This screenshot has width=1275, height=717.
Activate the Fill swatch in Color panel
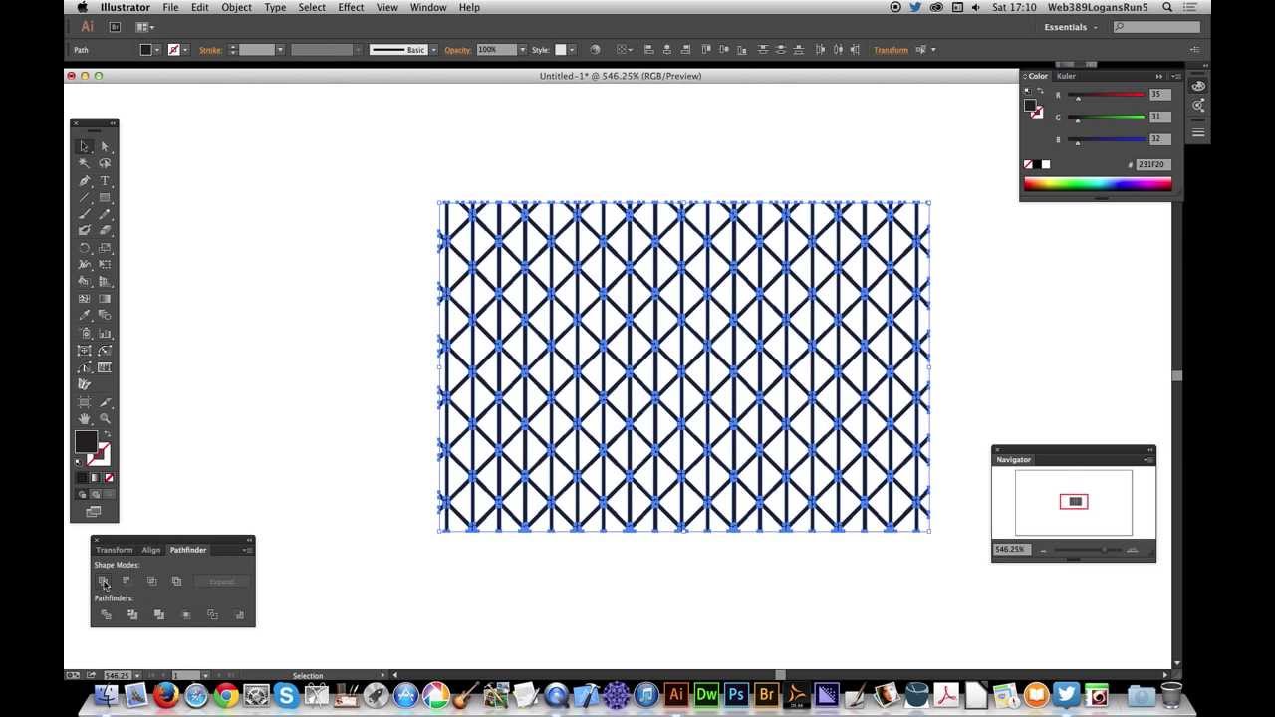click(x=1031, y=106)
